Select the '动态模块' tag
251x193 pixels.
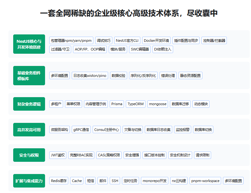coord(201,104)
